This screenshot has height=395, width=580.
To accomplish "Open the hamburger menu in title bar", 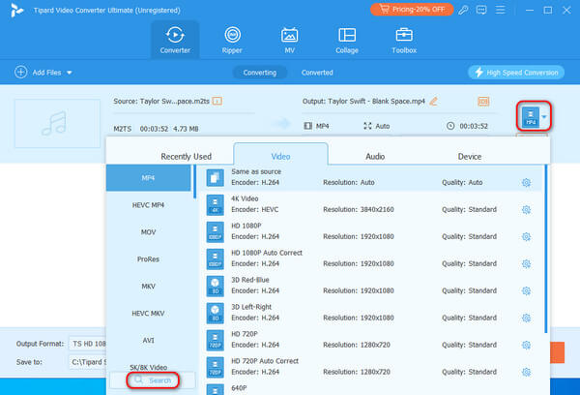I will click(x=500, y=10).
